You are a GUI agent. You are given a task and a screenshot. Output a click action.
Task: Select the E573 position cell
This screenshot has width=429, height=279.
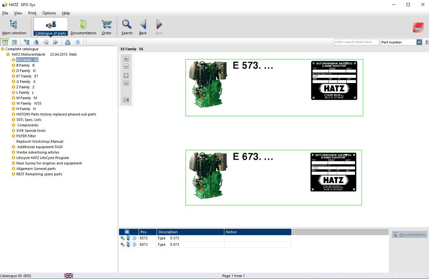tap(148, 238)
